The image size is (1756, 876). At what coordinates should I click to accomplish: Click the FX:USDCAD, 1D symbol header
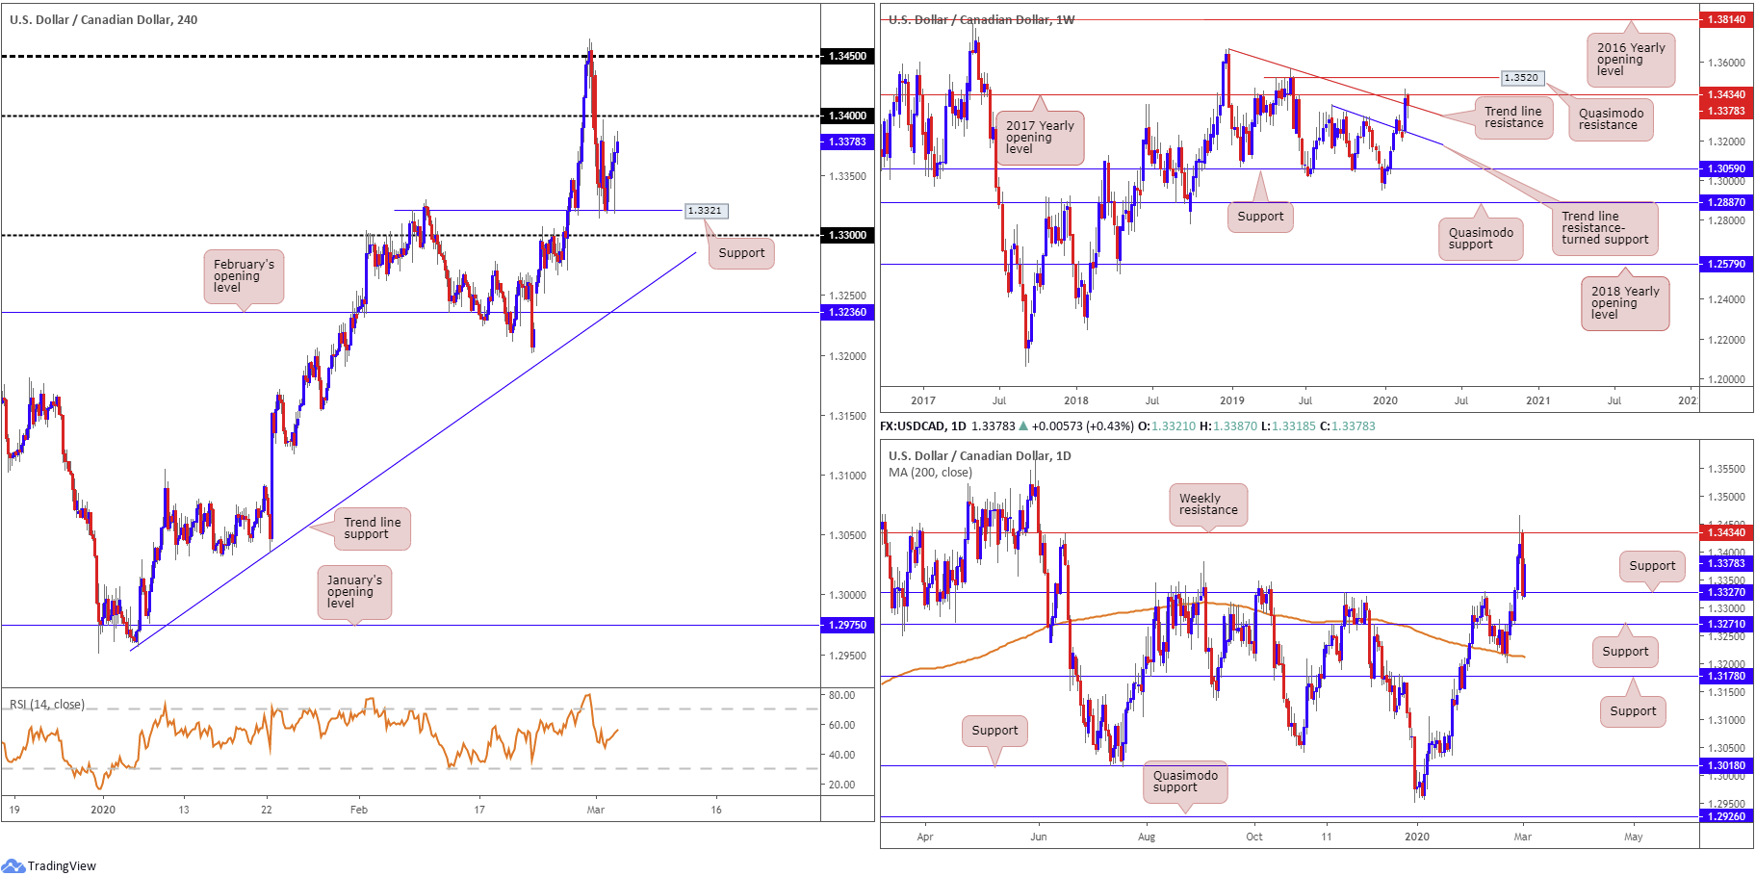coord(922,426)
